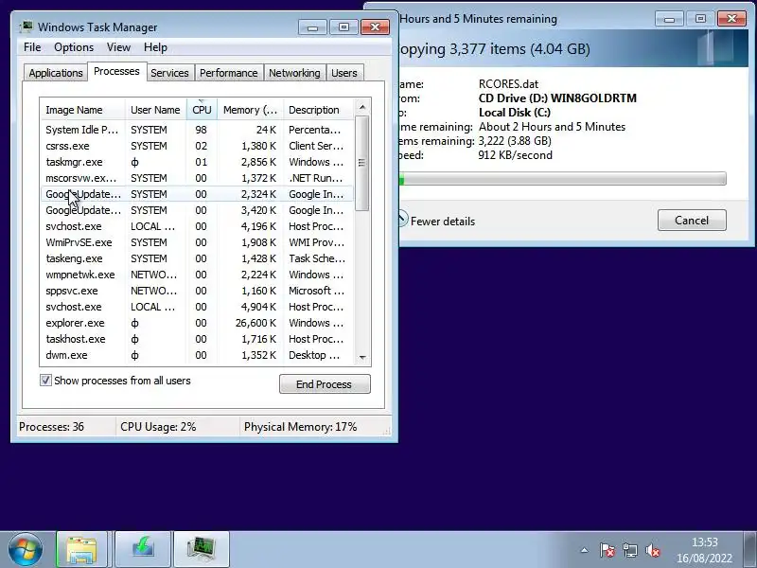Minimize the file copy dialog
Screen dimensions: 757x568
coord(669,19)
